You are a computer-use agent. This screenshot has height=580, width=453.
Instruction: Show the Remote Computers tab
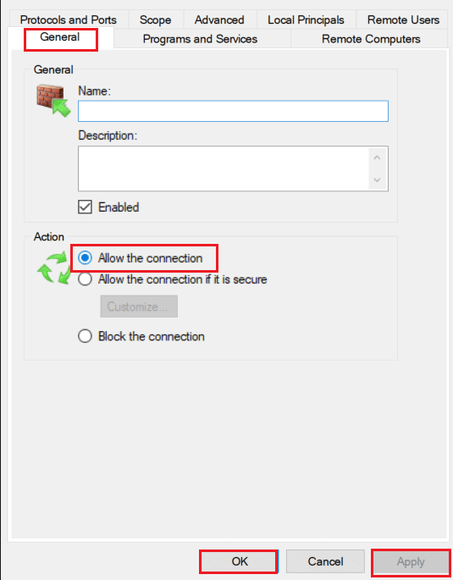[371, 39]
